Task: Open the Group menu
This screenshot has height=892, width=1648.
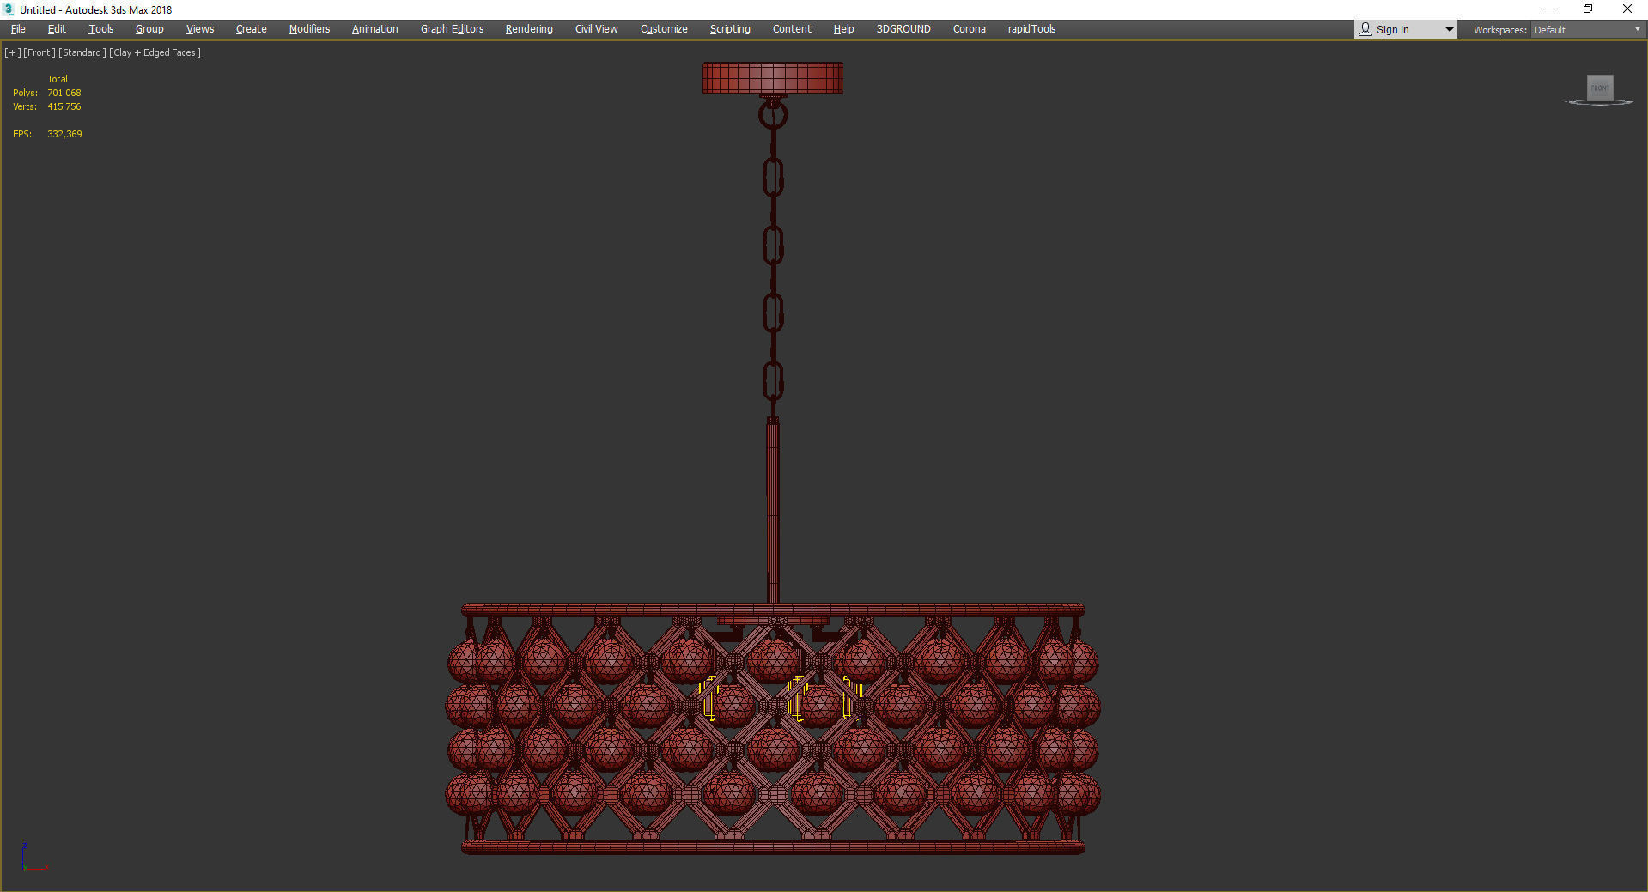Action: pos(149,29)
